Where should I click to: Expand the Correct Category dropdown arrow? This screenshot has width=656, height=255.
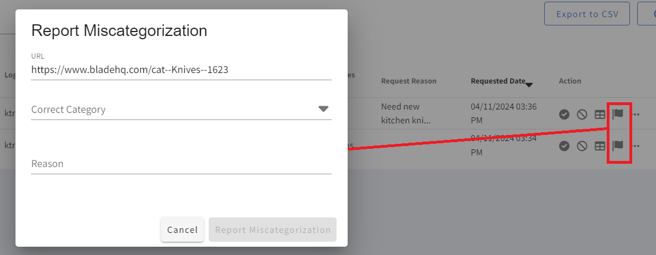[324, 109]
